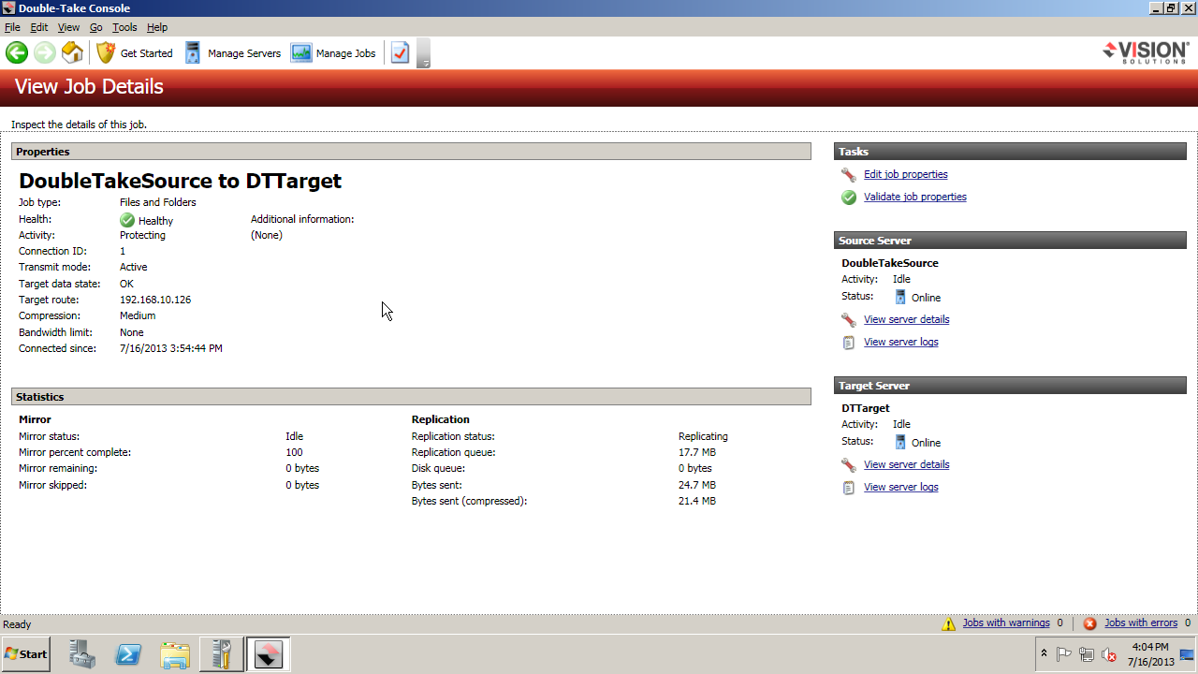1198x674 pixels.
Task: Click the DTTarget server name
Action: [x=866, y=408]
